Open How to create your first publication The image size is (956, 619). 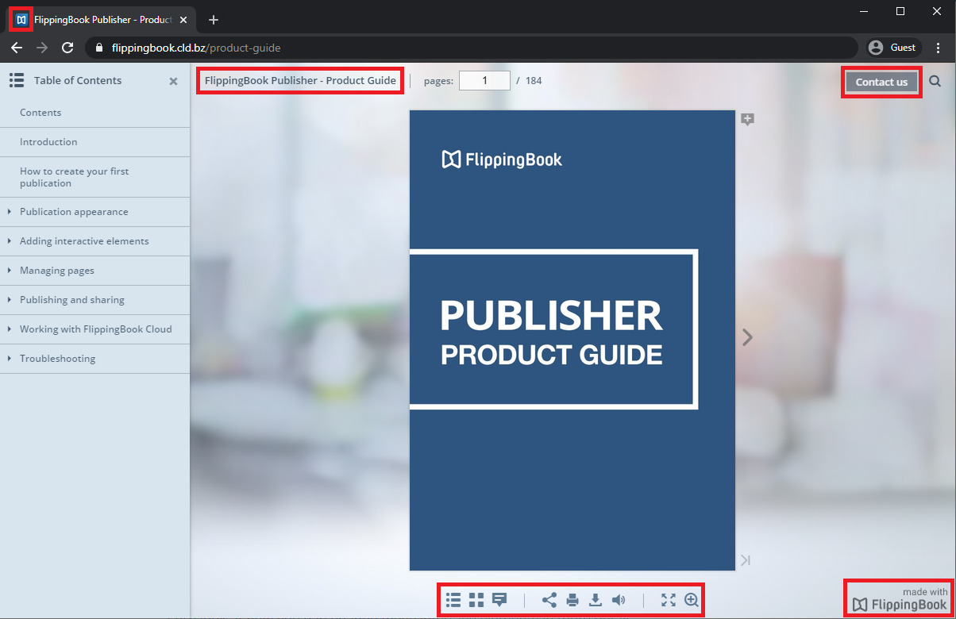click(x=74, y=177)
